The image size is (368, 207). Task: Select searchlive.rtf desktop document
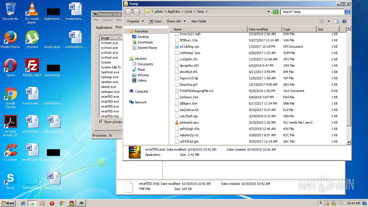[53, 181]
